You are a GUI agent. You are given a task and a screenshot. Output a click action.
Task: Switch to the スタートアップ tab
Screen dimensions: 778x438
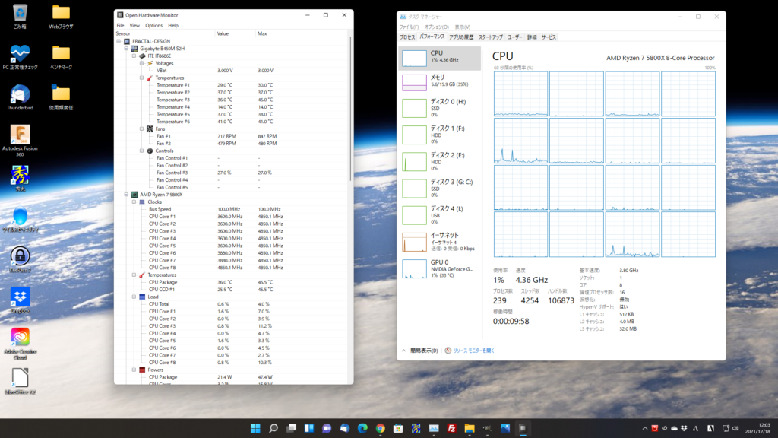[x=490, y=36]
